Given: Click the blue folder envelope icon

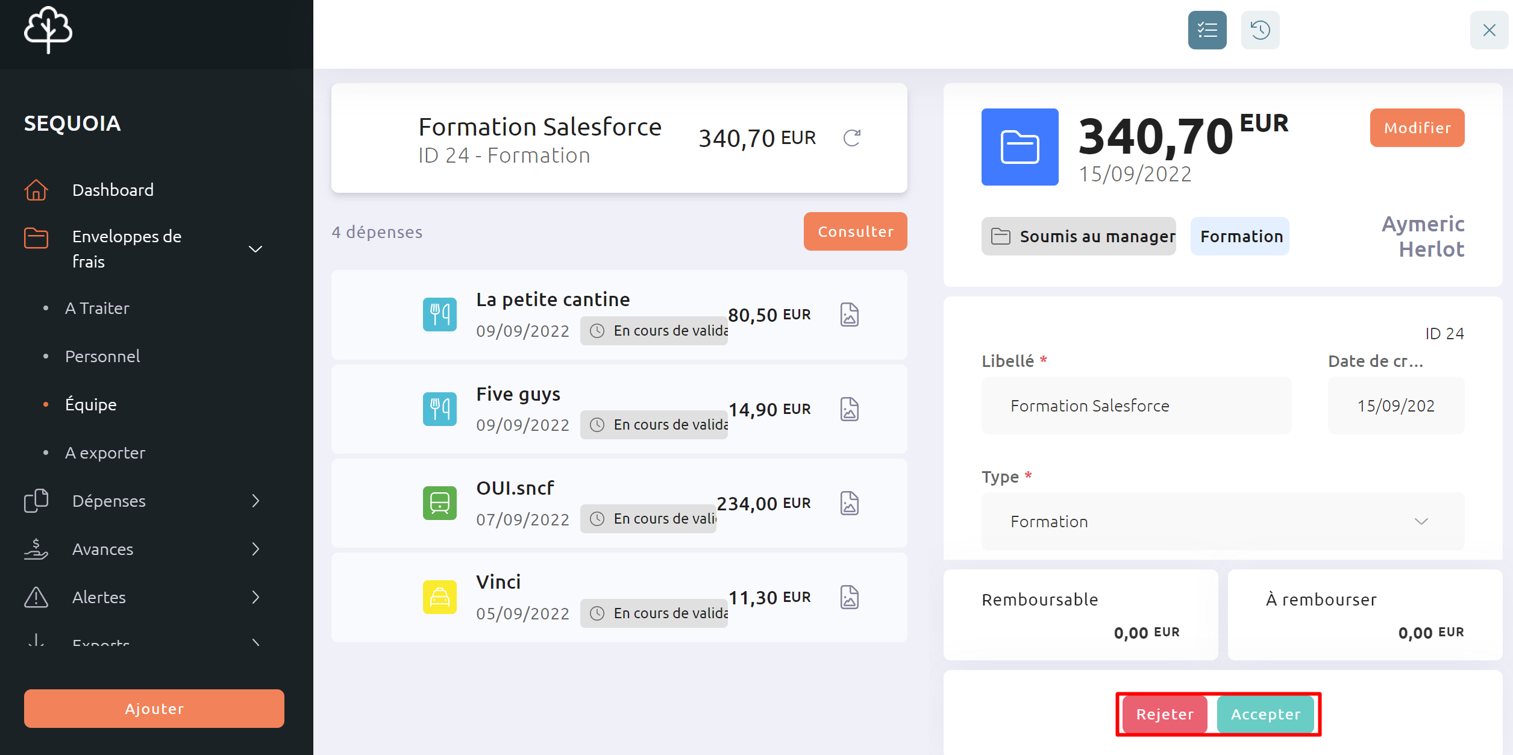Looking at the screenshot, I should (x=1020, y=147).
